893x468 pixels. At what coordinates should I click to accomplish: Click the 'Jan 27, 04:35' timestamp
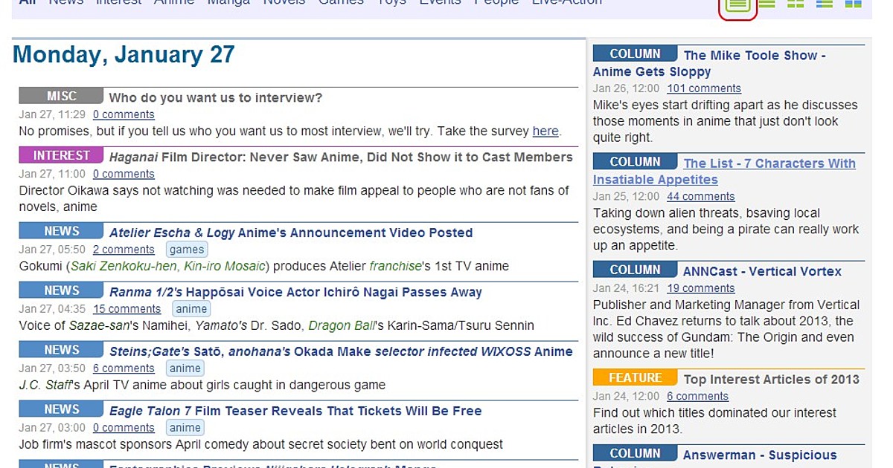click(52, 309)
